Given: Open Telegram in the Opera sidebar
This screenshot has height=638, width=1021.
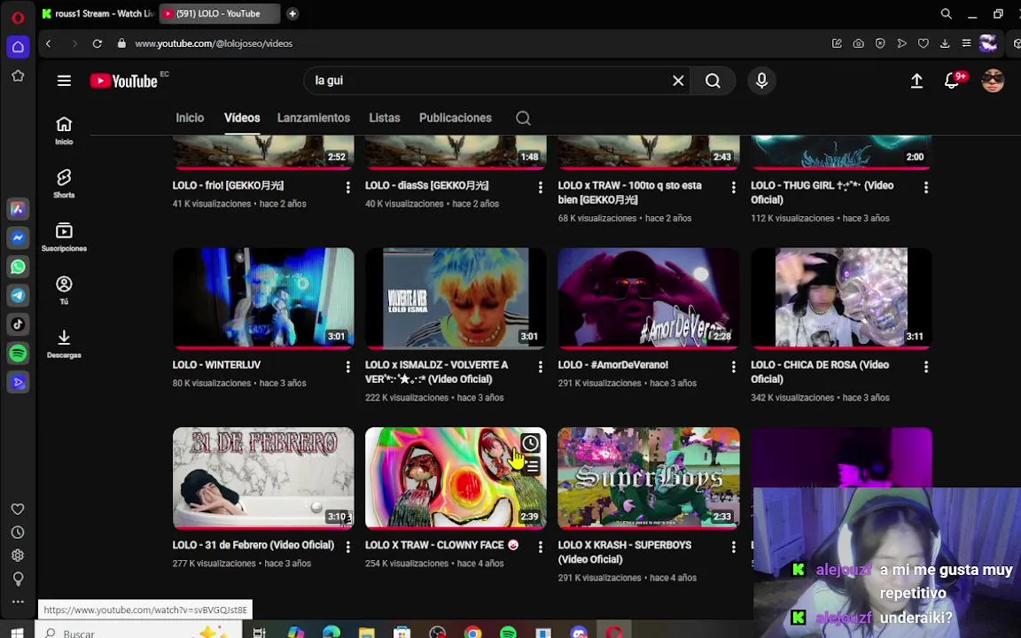Looking at the screenshot, I should (18, 296).
